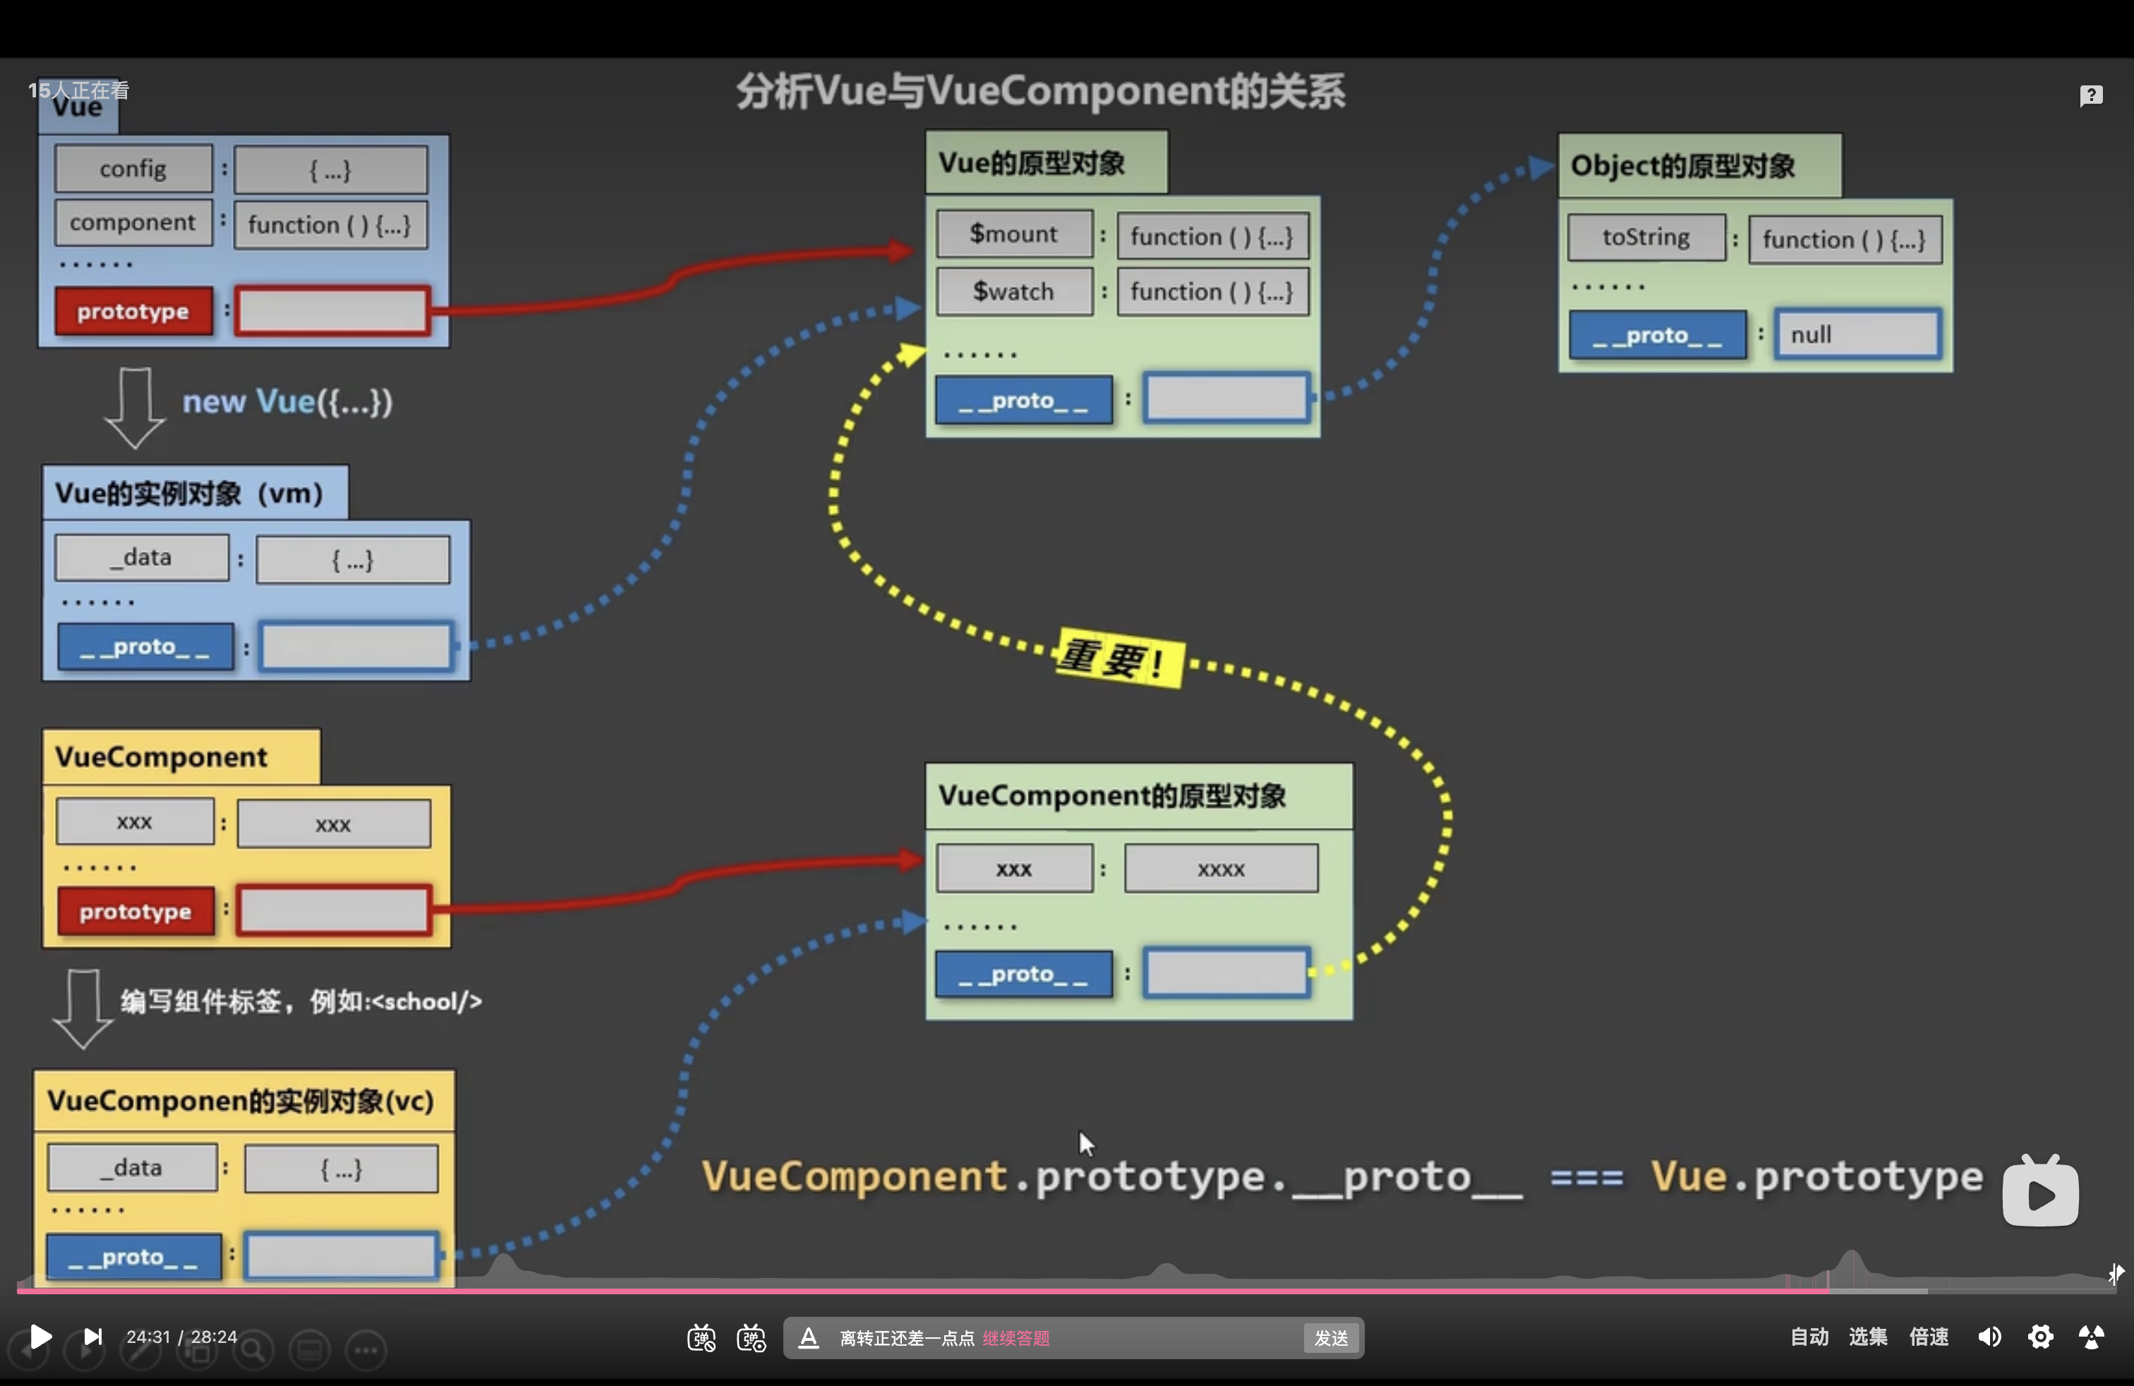Open the 自动 quality selector
Viewport: 2134px width, 1386px height.
coord(1809,1337)
